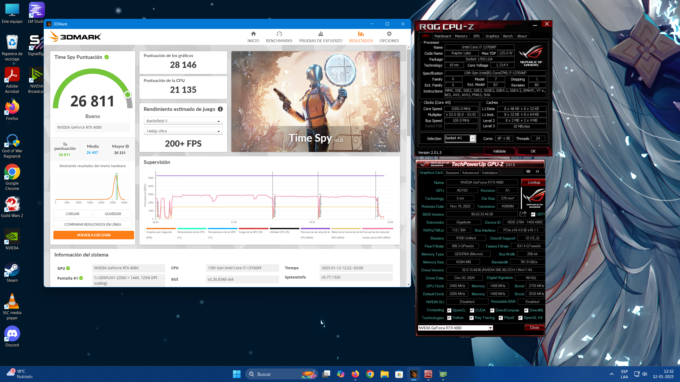The image size is (680, 382).
Task: Click Time Spy preview thumbnail image
Action: tap(316, 102)
